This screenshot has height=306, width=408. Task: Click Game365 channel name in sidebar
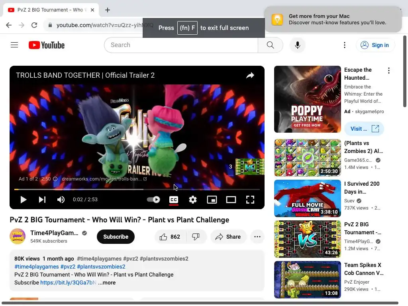point(358,160)
